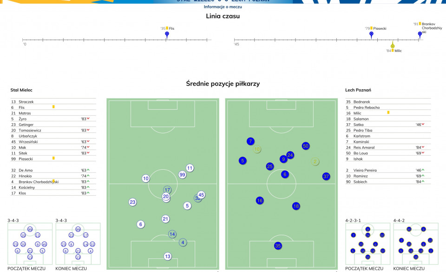Screen dimensions: 446x272
Task: Click player 50 marker on the right pitch
Action: click(306, 146)
